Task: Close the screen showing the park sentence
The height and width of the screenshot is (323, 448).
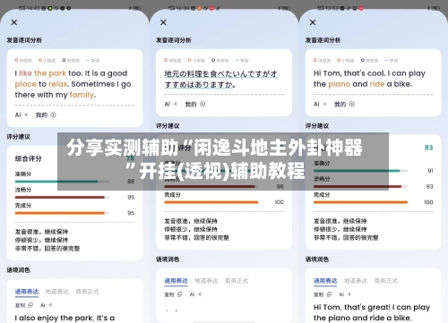Action: [14, 22]
